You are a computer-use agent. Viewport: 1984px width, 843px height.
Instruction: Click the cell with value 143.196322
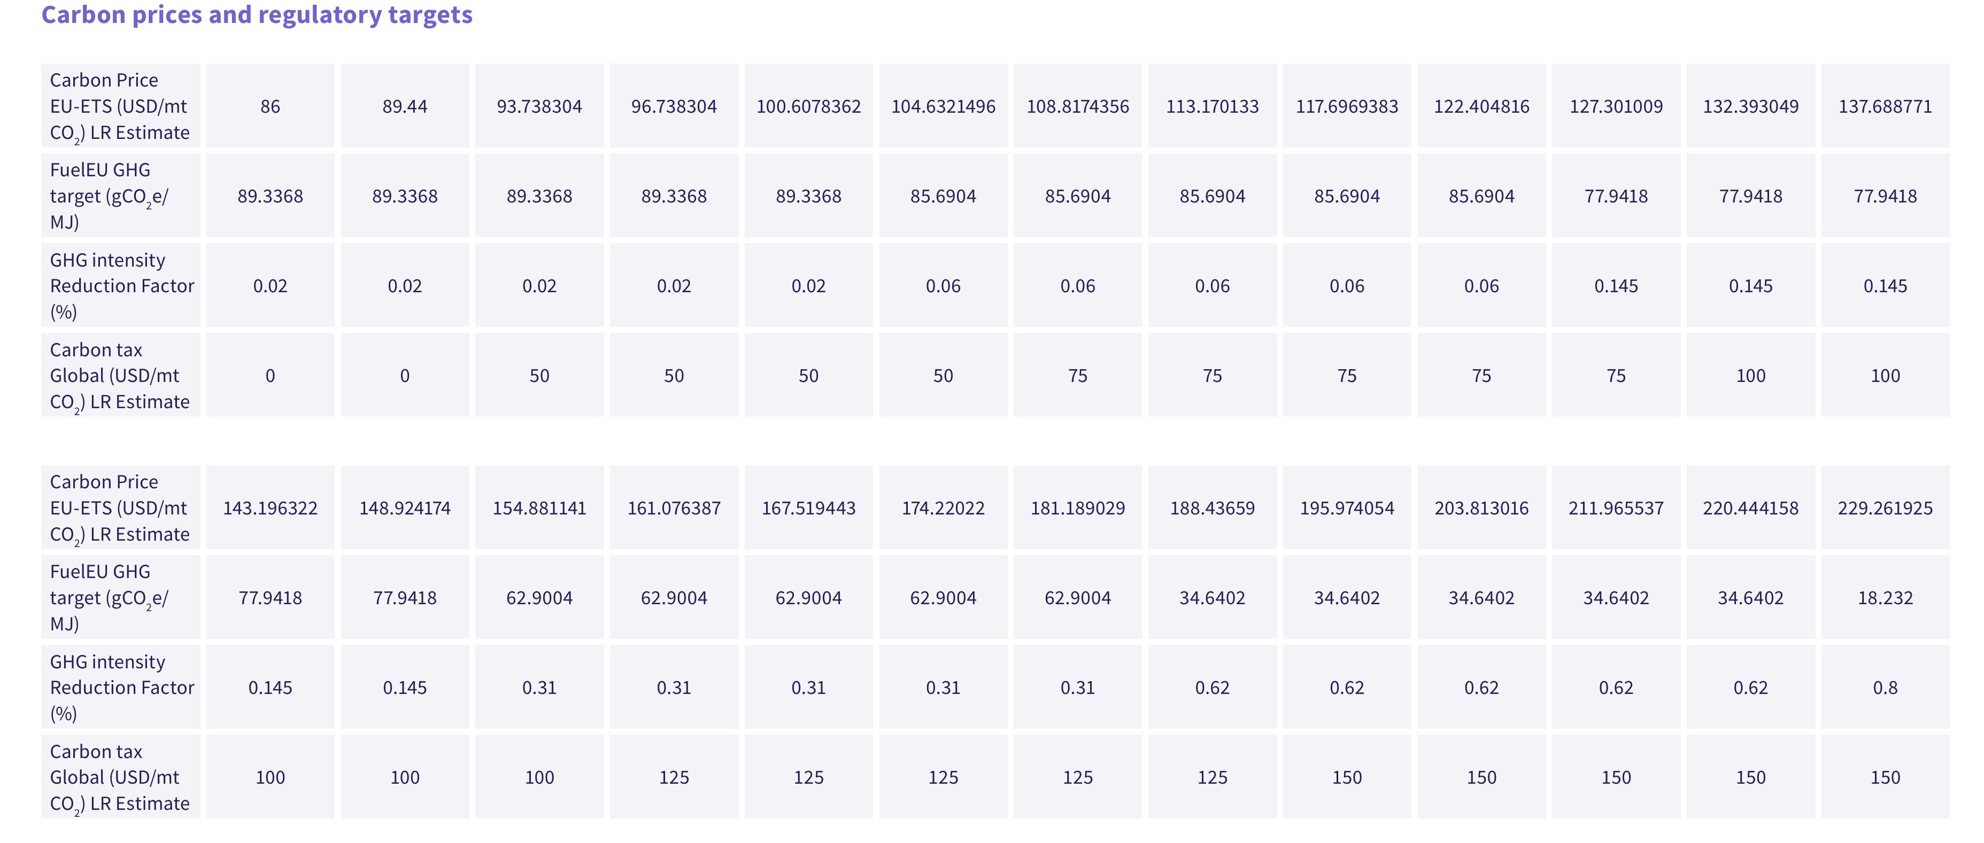[271, 508]
